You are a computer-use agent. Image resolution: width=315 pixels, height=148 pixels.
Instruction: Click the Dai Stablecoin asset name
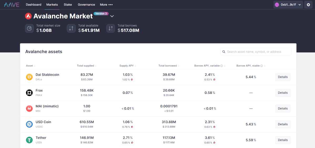click(48, 75)
